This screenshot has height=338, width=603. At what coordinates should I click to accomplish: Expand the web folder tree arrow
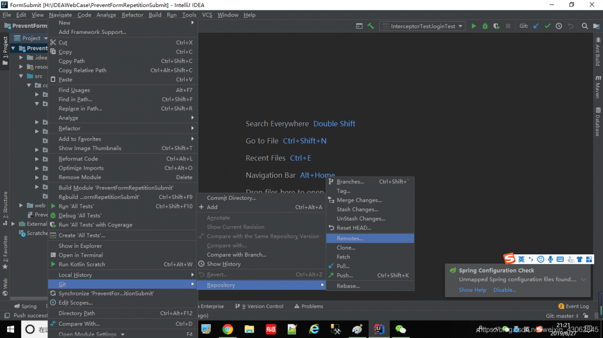click(x=21, y=205)
